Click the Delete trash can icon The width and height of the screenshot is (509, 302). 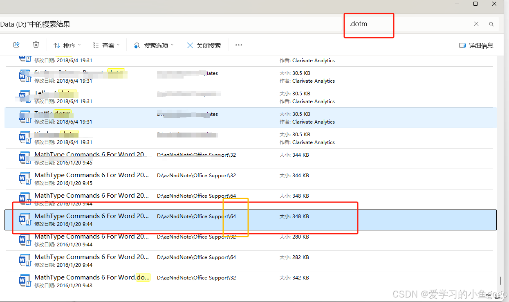tap(36, 45)
